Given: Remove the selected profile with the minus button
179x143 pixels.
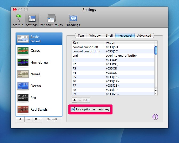Looking at the screenshot, I should pos(29,119).
